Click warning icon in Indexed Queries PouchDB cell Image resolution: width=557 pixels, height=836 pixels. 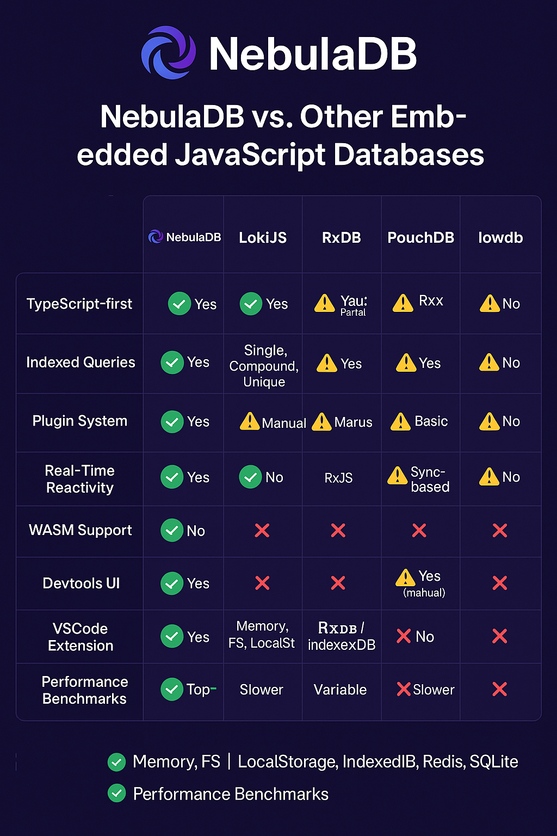tap(406, 362)
